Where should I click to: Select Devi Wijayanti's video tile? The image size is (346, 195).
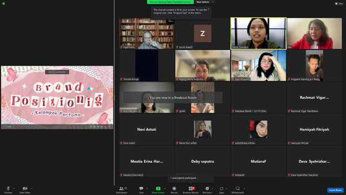click(258, 66)
